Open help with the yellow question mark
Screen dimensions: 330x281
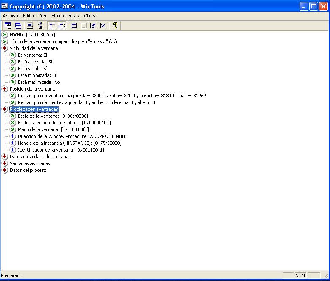click(x=115, y=25)
